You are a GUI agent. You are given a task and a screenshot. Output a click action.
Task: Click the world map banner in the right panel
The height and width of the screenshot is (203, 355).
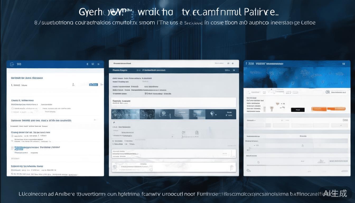(x=297, y=78)
